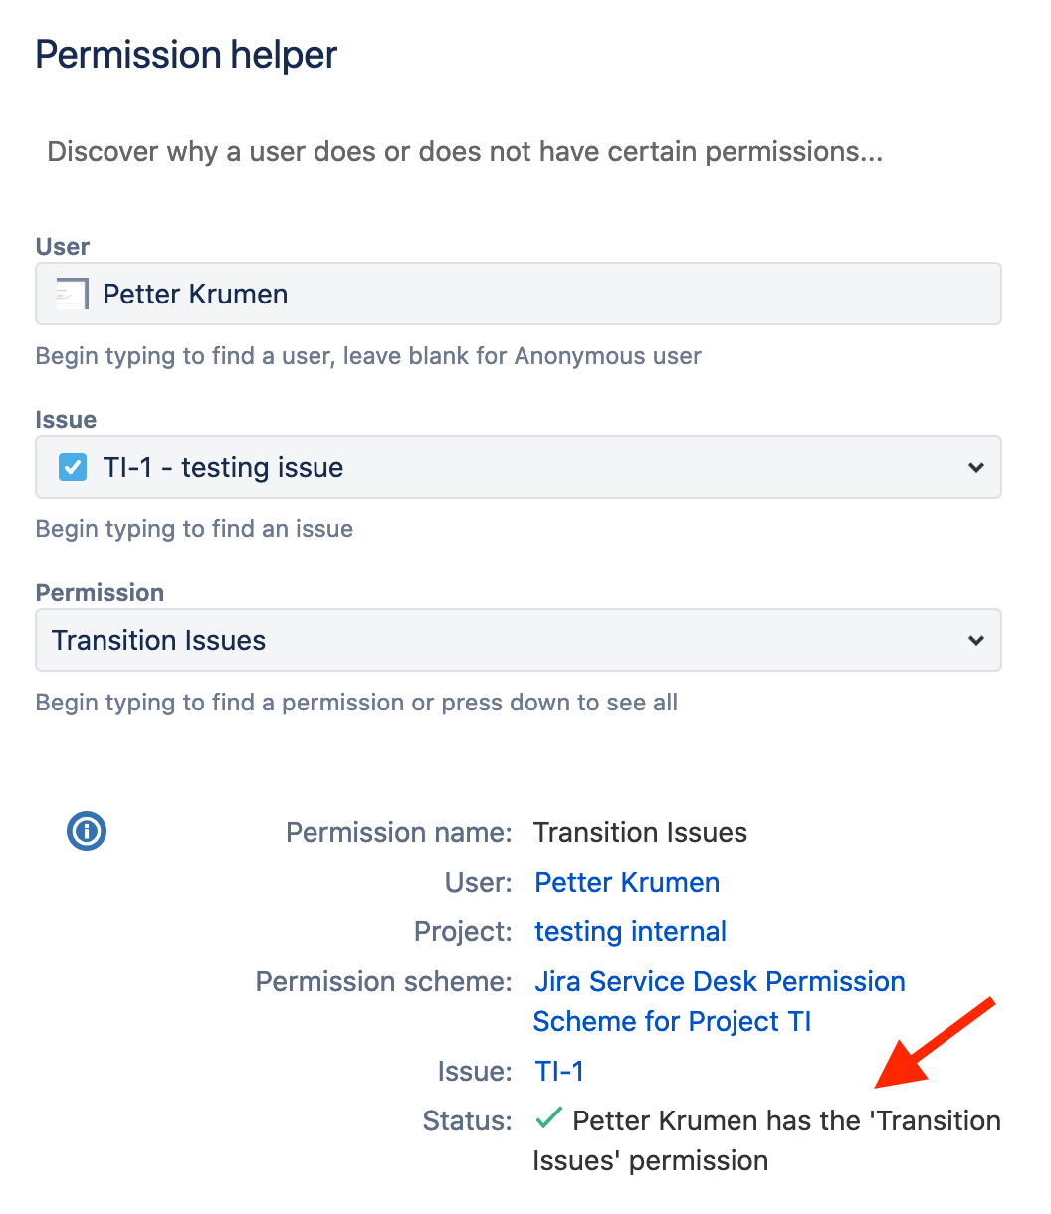Toggle the checkbox beside TI-1 testing issue
Image resolution: width=1051 pixels, height=1214 pixels.
(73, 467)
